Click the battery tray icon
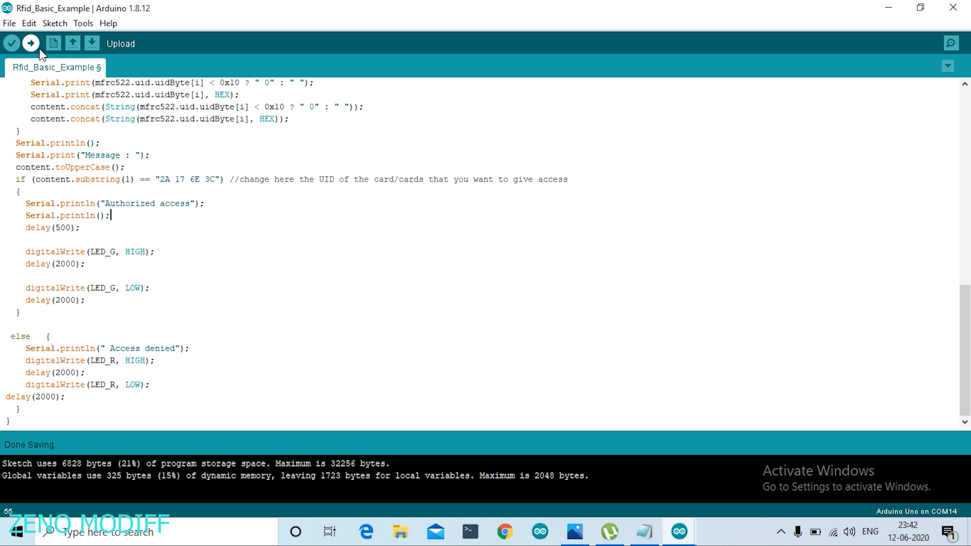 coord(815,532)
